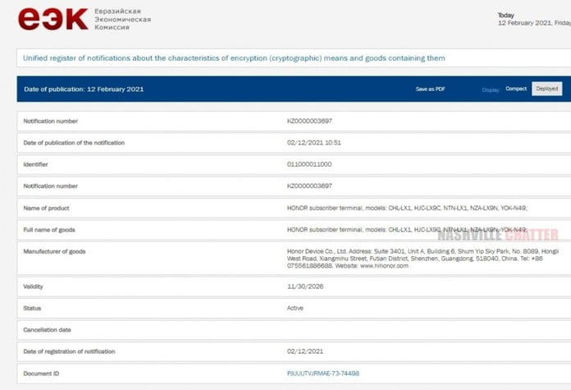The image size is (571, 390).
Task: Select notification number KZ0000003697 in first row
Action: coord(309,121)
